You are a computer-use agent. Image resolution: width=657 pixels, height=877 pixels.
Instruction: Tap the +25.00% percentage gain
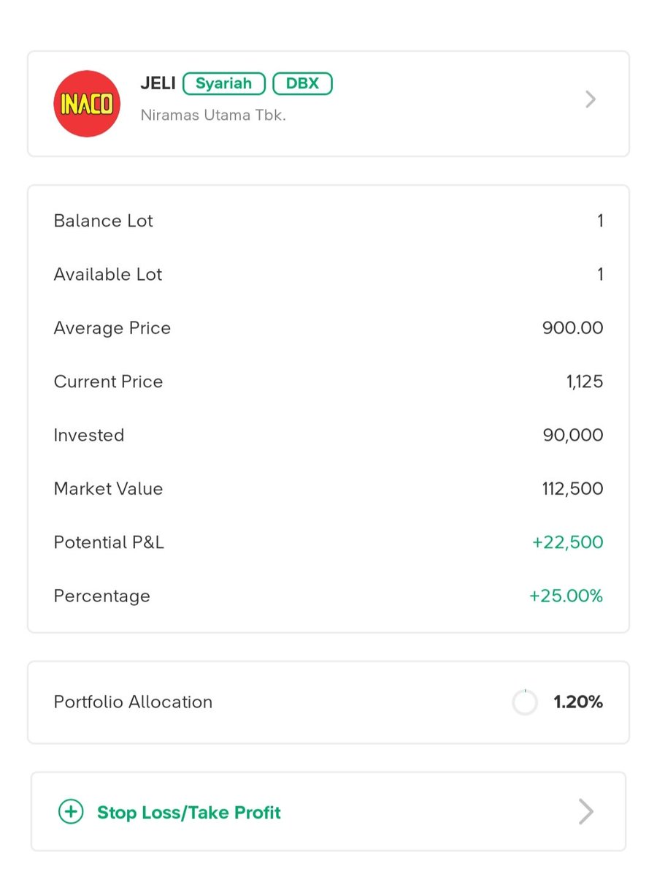click(566, 596)
